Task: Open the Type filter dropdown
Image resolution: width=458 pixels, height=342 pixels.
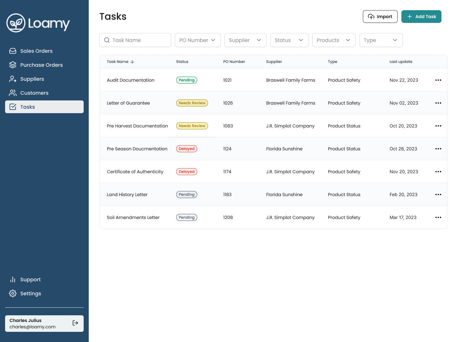Action: pyautogui.click(x=381, y=40)
